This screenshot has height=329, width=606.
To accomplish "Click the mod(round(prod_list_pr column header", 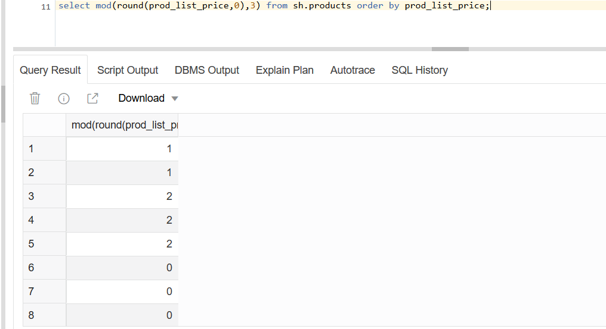I will pos(122,125).
